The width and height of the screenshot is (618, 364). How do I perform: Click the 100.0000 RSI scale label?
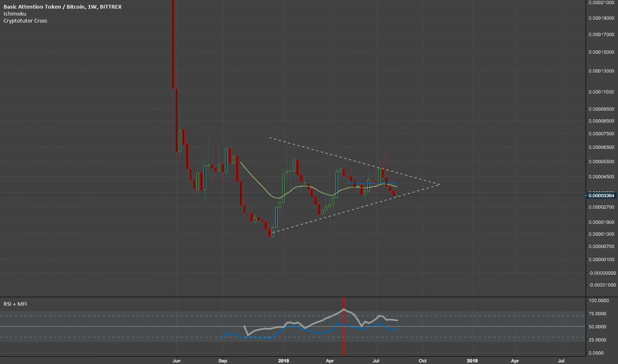[598, 300]
